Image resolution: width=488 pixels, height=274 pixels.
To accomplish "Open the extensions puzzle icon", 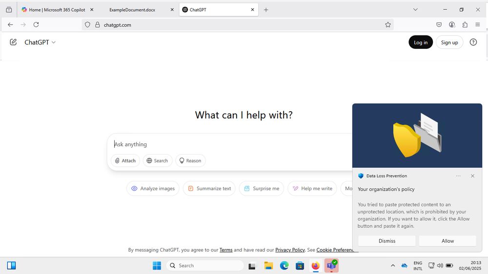I will [x=465, y=24].
